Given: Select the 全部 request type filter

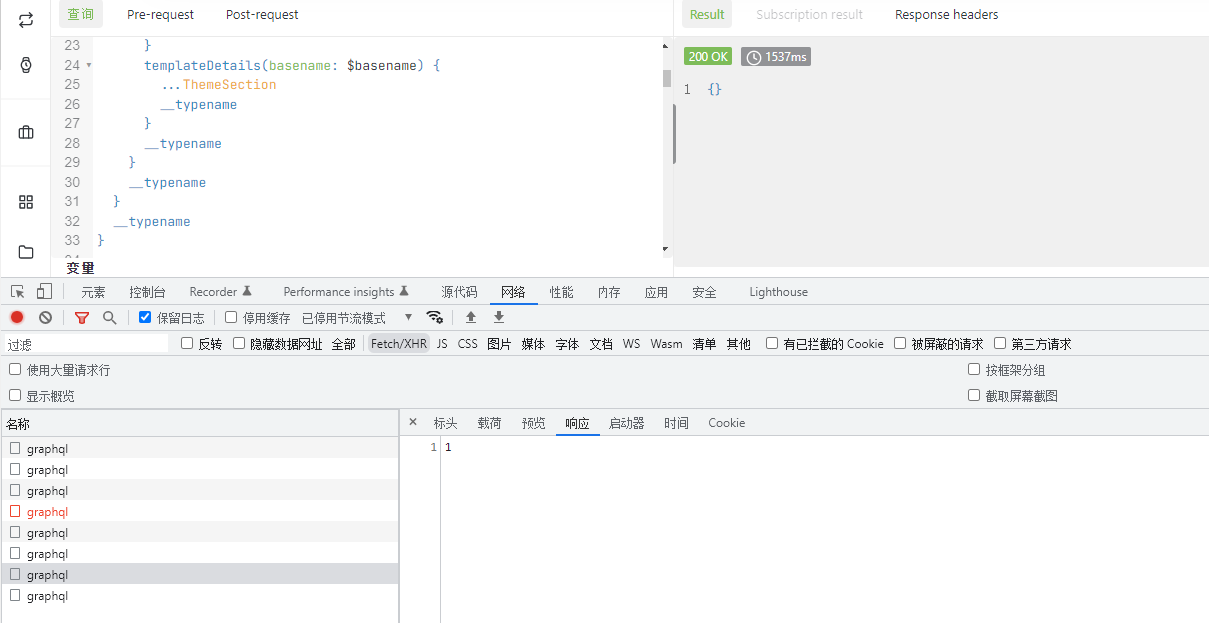Looking at the screenshot, I should tap(343, 344).
